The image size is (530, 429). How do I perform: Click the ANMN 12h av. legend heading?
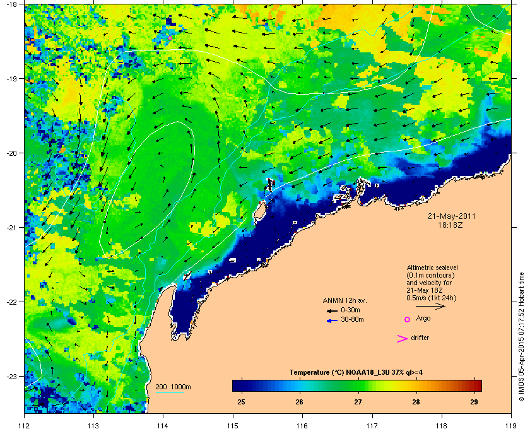[x=344, y=300]
